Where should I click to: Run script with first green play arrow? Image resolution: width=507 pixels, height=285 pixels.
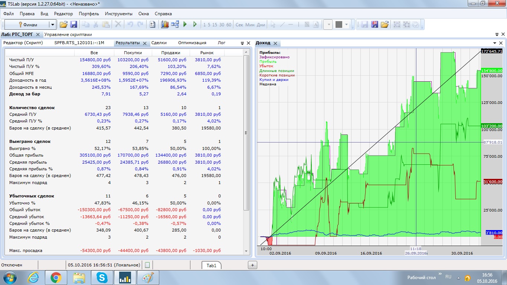185,24
